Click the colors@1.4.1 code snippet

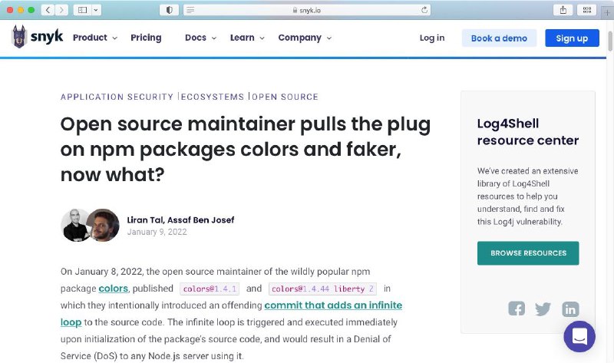click(x=210, y=289)
